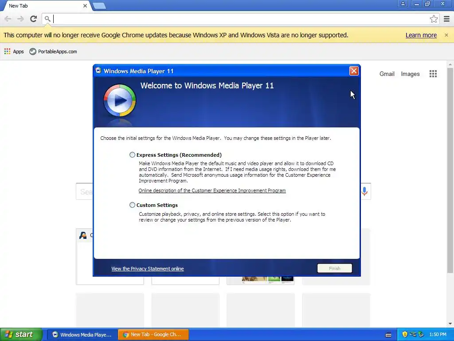454x341 pixels.
Task: Close the Windows Media Player 11 dialog
Action: [354, 71]
